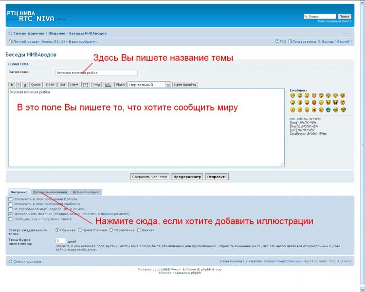Select the Прилепленная topic status
This screenshot has width=365, height=292.
[x=80, y=230]
